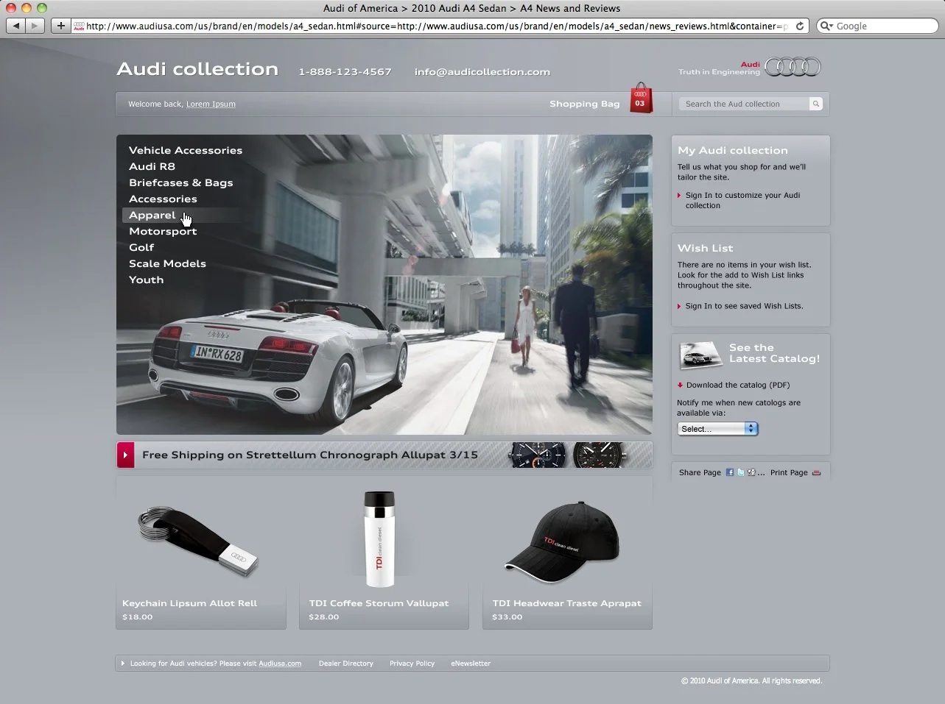Open the Select dropdown for catalog notifications
This screenshot has width=945, height=704.
[x=717, y=428]
